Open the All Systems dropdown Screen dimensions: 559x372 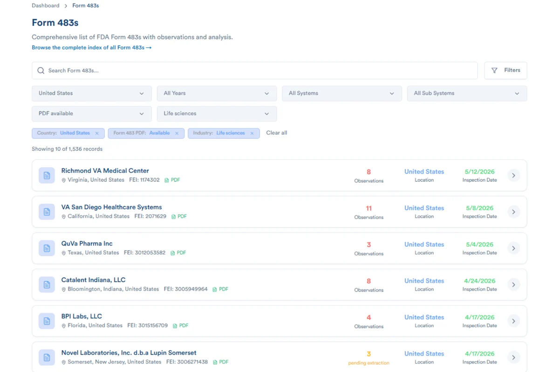coord(342,93)
